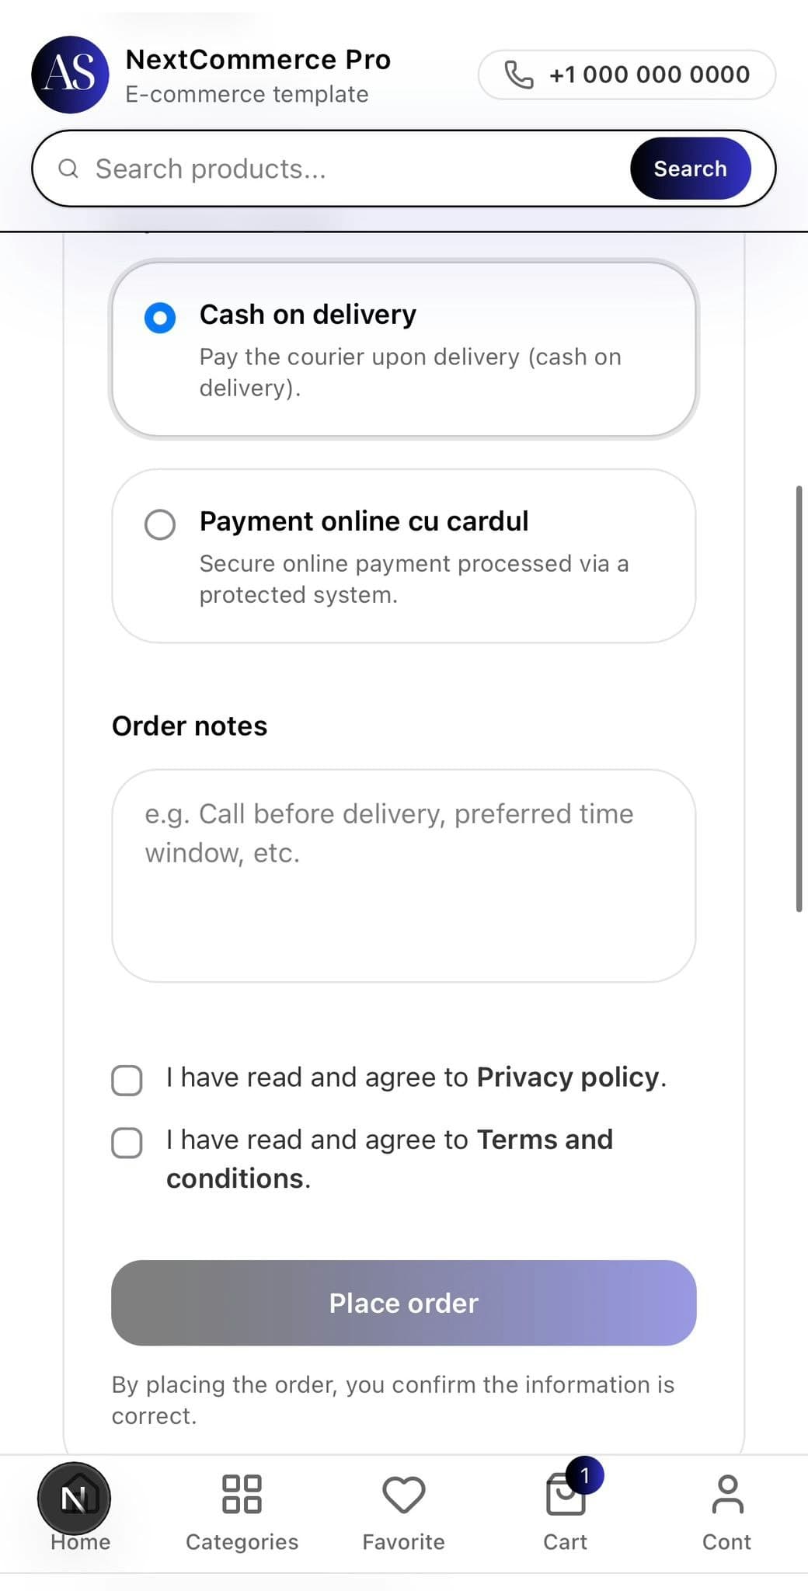Switch to the Categories tab label
Image resolution: width=808 pixels, height=1591 pixels.
tap(242, 1542)
